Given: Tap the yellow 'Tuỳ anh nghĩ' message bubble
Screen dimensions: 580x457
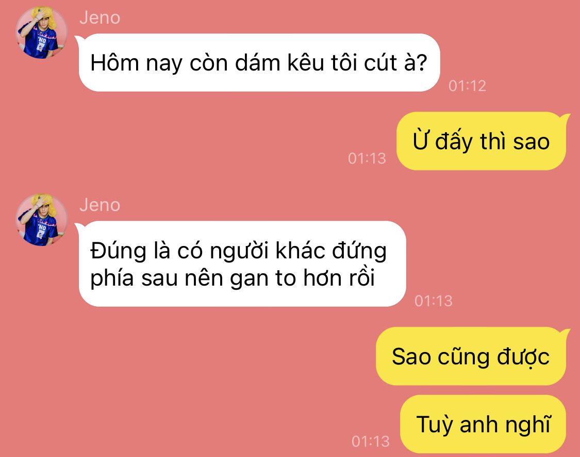Looking at the screenshot, I should pyautogui.click(x=483, y=424).
